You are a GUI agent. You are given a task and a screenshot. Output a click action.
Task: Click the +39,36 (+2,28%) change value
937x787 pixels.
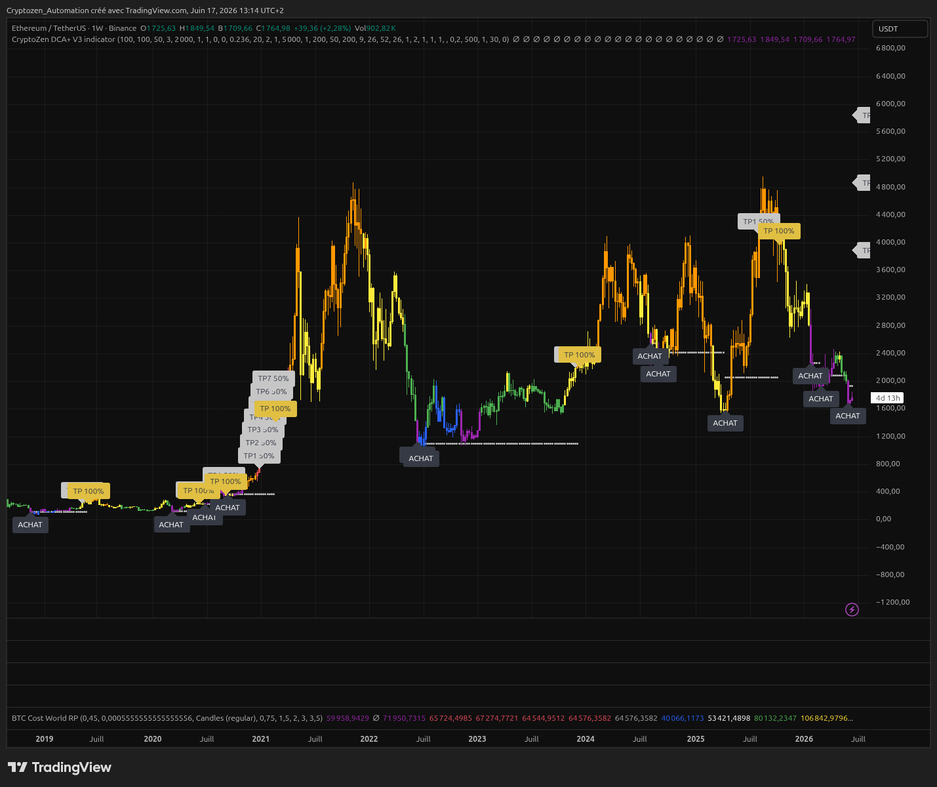coord(323,28)
